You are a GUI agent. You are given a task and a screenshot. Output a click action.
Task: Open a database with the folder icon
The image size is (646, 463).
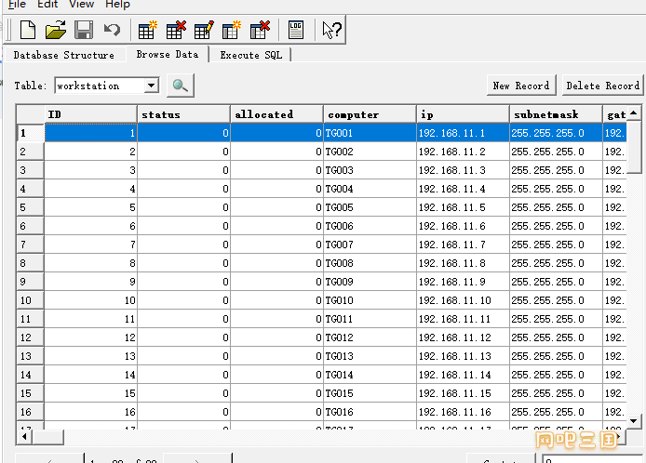pos(56,30)
